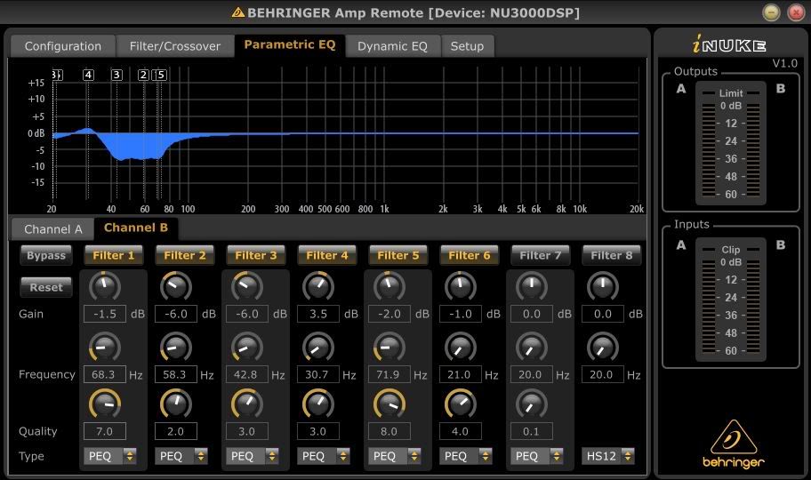The image size is (811, 480).
Task: Open Filter 2 type PEQ dropdown
Action: (181, 456)
